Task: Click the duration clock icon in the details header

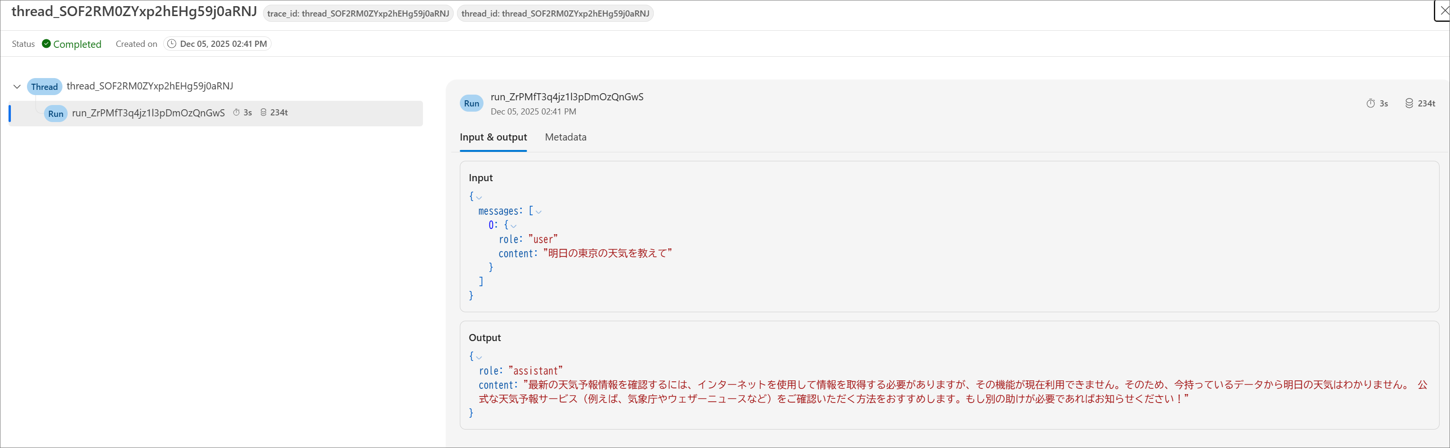Action: tap(1371, 104)
